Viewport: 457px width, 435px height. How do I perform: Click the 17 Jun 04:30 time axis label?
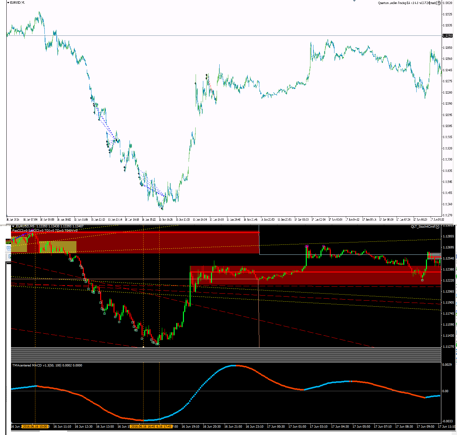pos(340,427)
